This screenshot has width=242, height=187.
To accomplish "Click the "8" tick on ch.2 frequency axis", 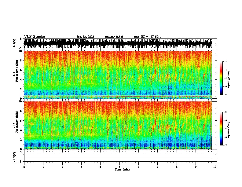I will [x=21, y=111].
